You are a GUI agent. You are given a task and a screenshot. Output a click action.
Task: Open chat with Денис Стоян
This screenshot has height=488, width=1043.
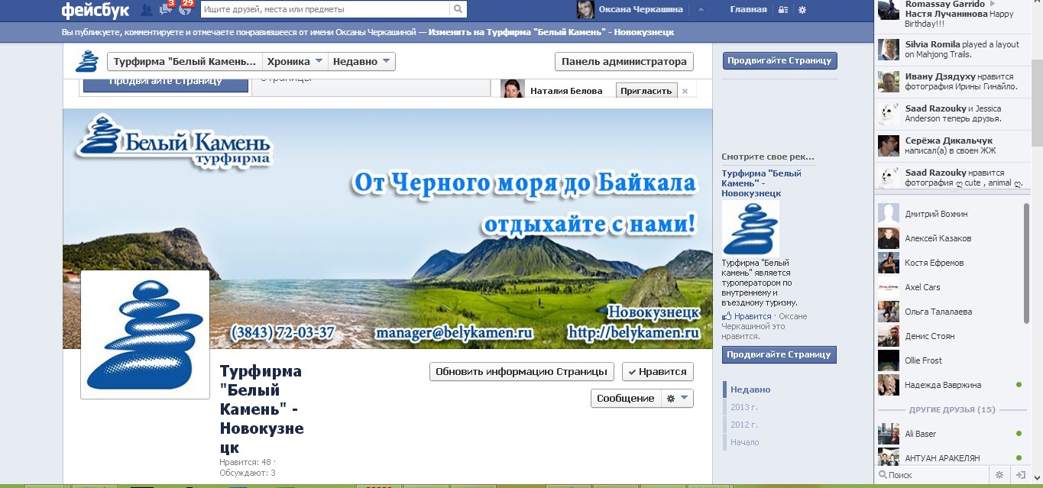pos(951,336)
